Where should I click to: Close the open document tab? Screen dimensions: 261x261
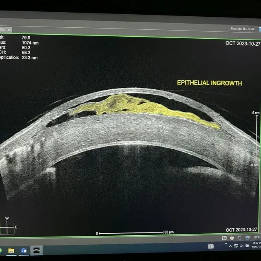pyautogui.click(x=9, y=30)
